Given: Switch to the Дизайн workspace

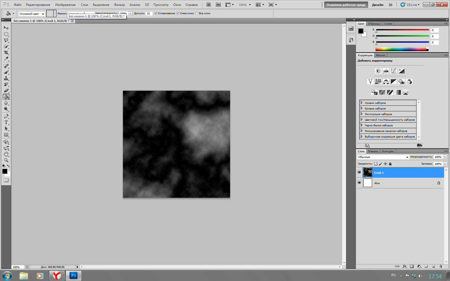Looking at the screenshot, I should pyautogui.click(x=377, y=5).
